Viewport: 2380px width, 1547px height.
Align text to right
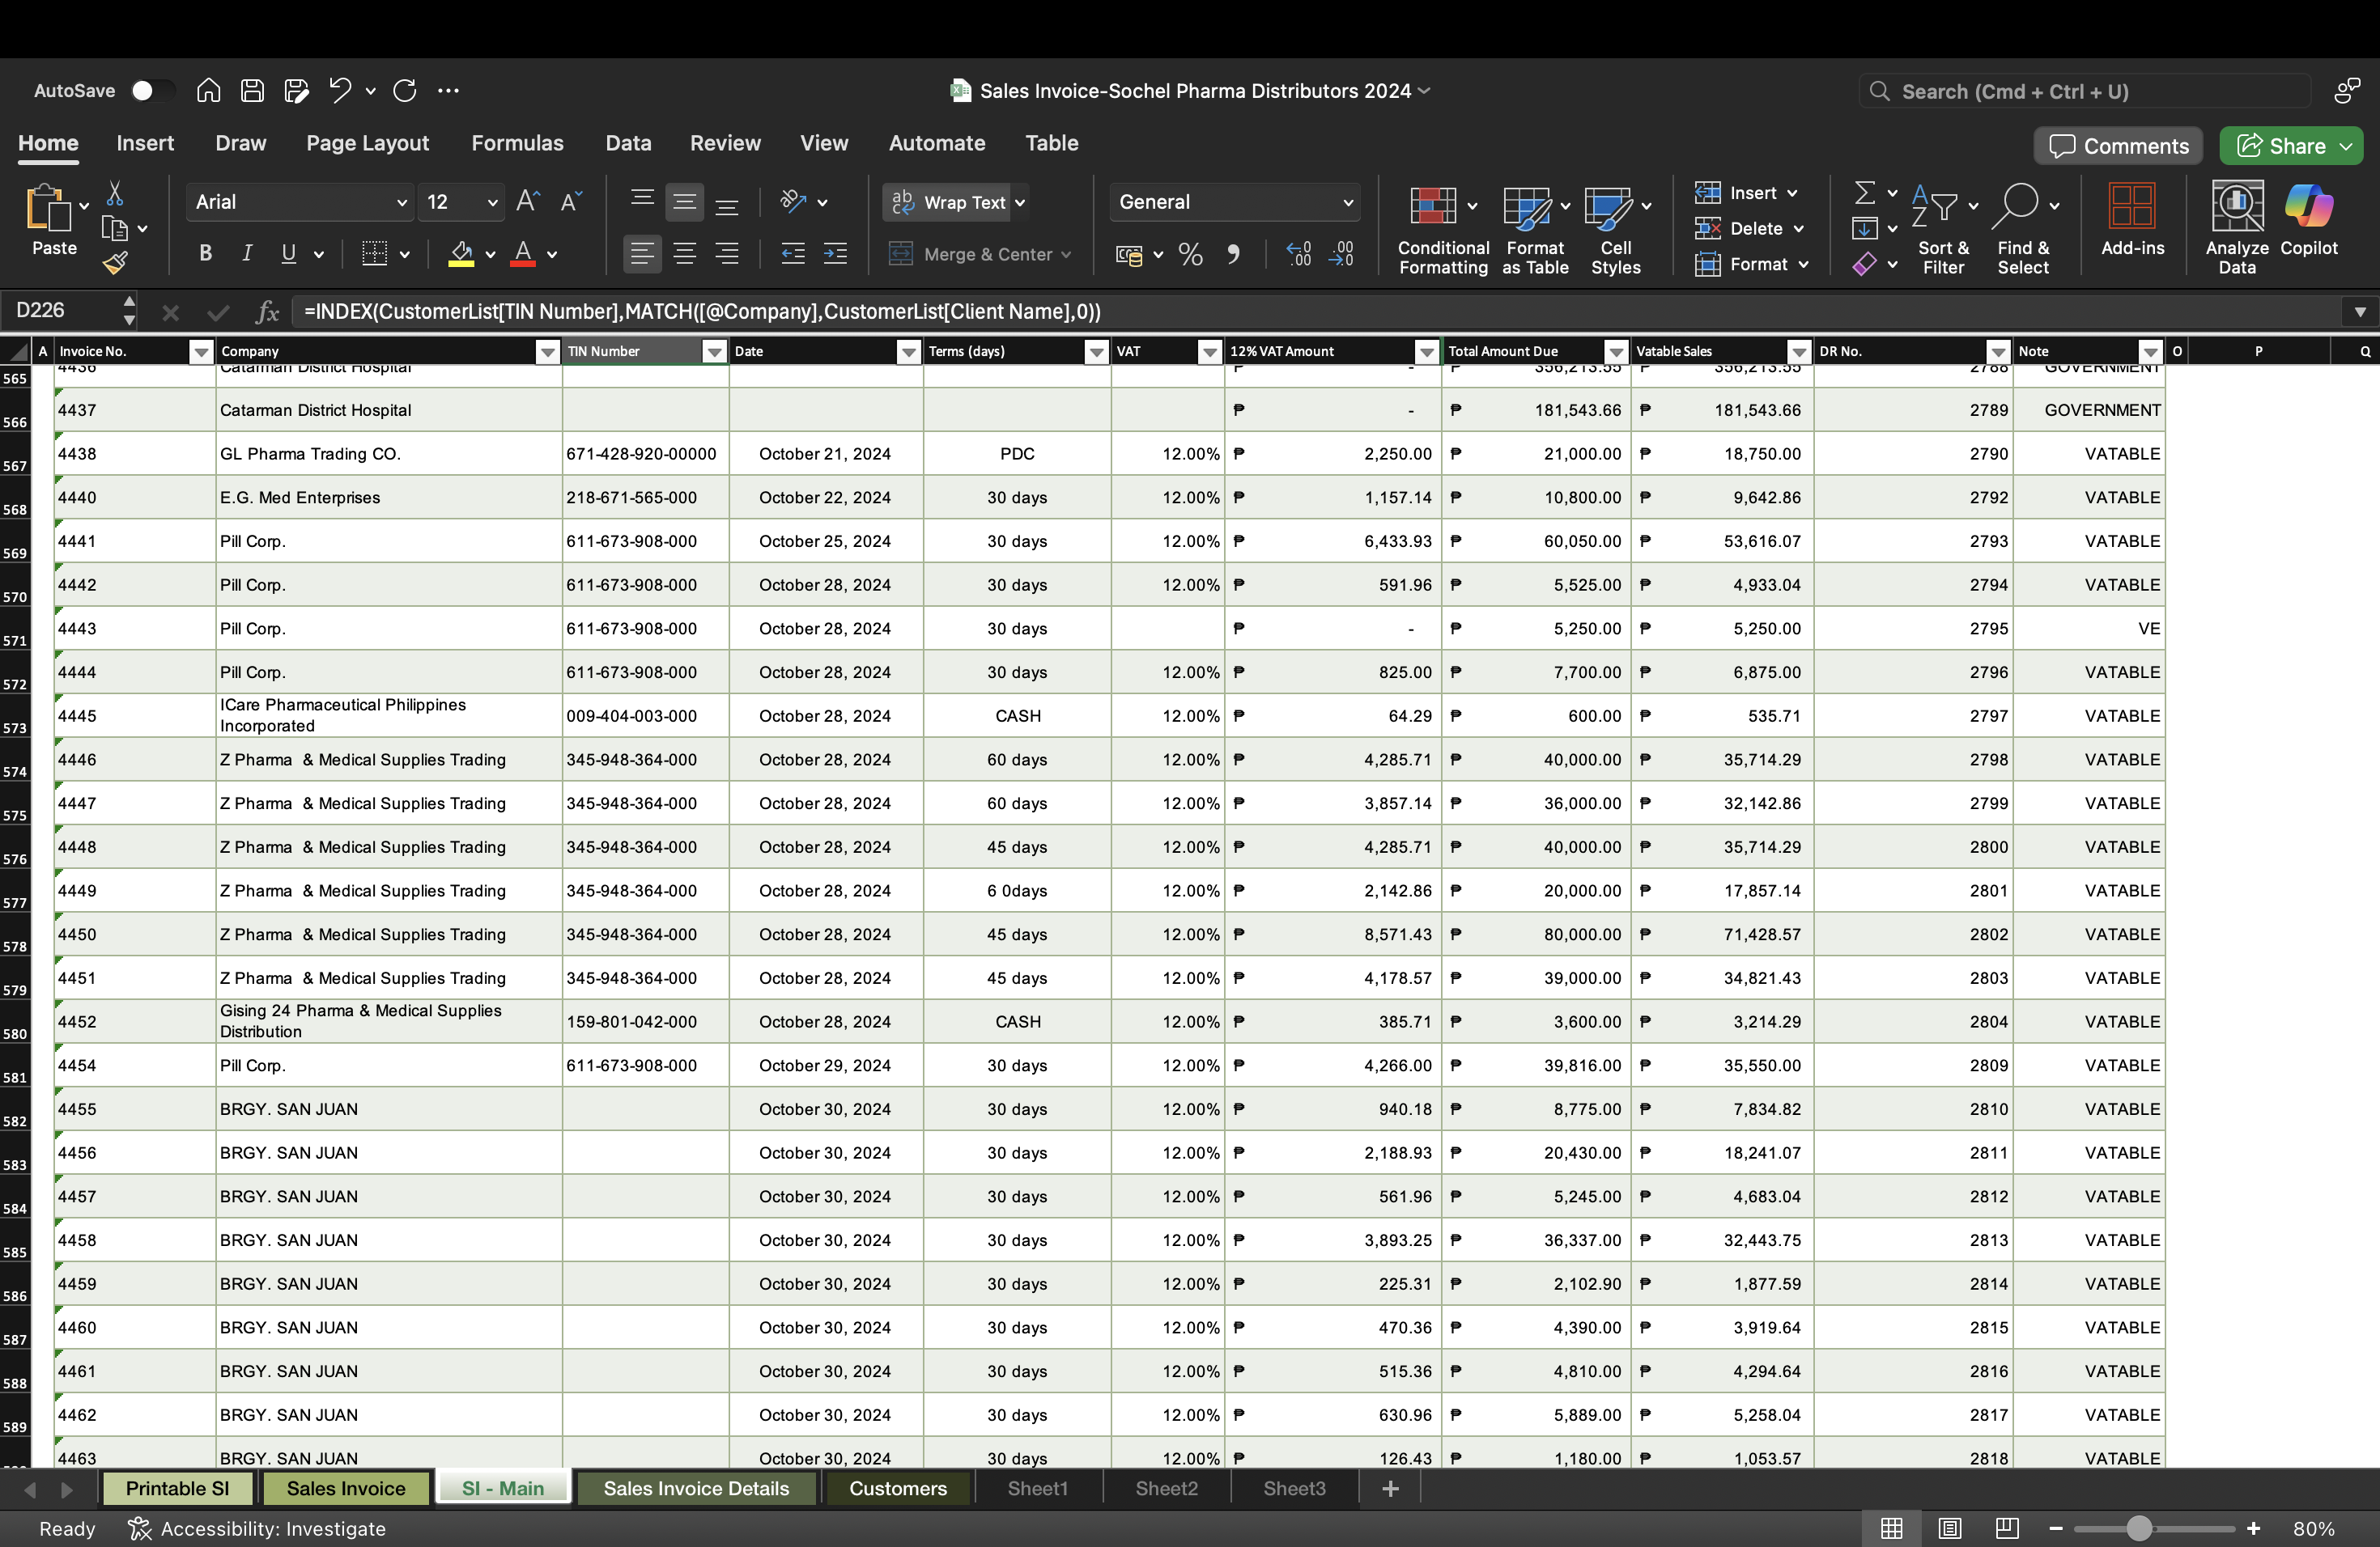click(727, 254)
